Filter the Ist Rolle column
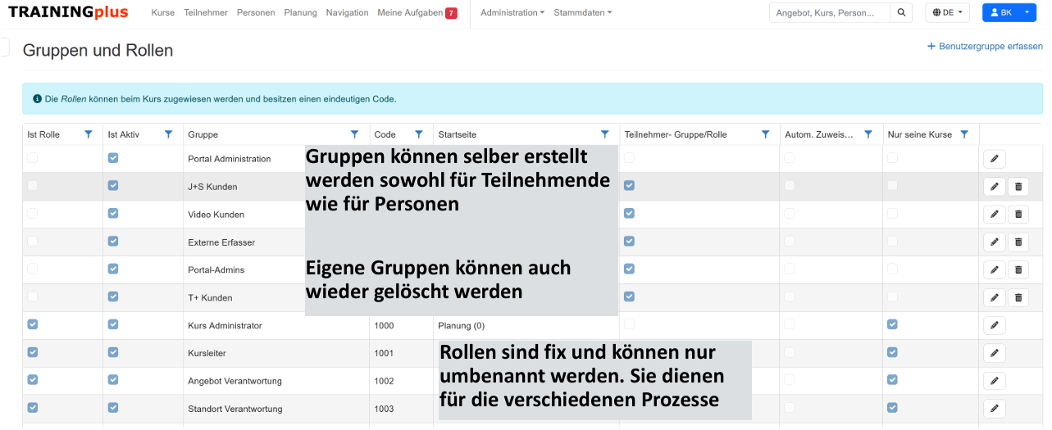 [89, 134]
